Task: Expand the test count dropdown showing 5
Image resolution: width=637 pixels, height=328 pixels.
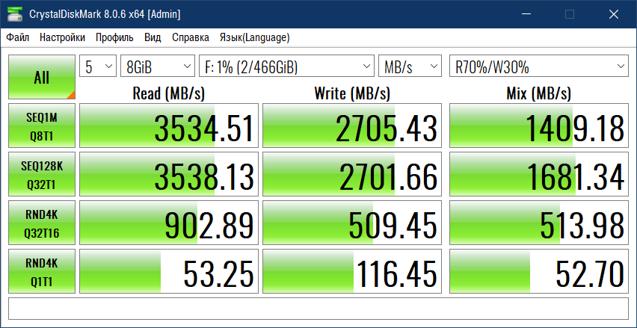Action: (x=98, y=66)
